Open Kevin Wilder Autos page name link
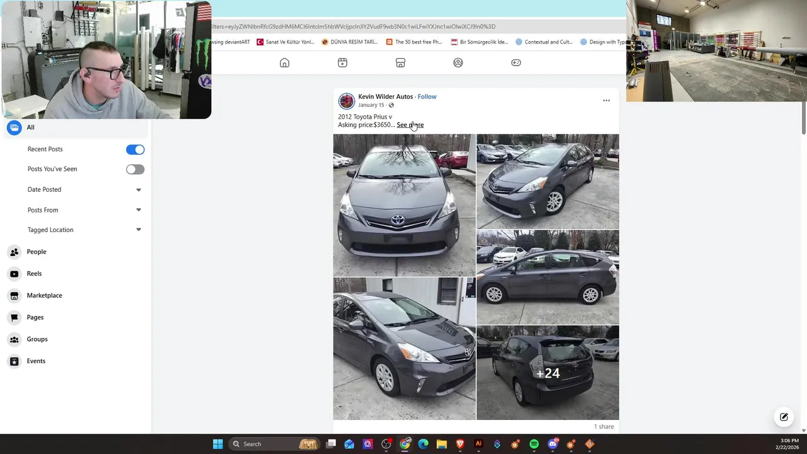This screenshot has width=807, height=454. [385, 96]
